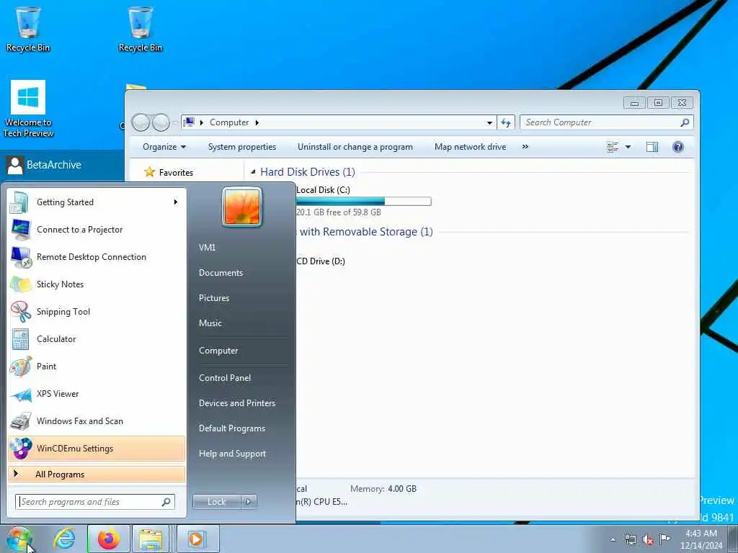This screenshot has width=738, height=553.
Task: Click the Search Computer field
Action: 606,122
